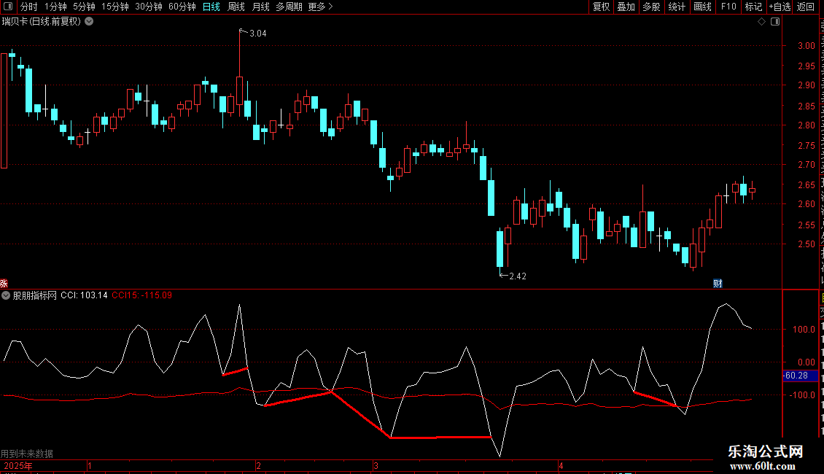Click the diamond icon in chart header
The image size is (824, 474).
point(761,22)
